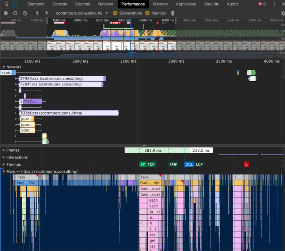Start recording with the Record button

coord(6,13)
